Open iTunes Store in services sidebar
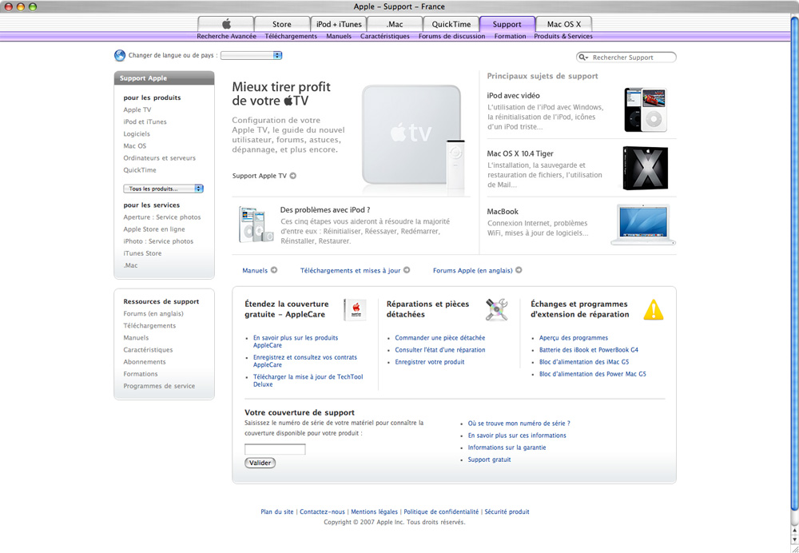 coord(142,253)
